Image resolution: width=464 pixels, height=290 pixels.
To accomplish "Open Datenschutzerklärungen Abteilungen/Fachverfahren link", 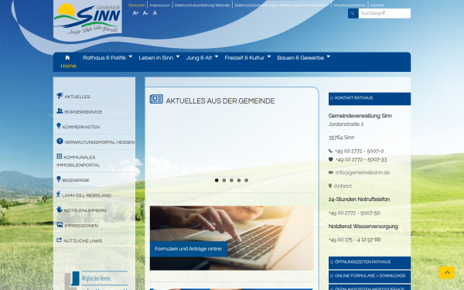I will pyautogui.click(x=281, y=5).
